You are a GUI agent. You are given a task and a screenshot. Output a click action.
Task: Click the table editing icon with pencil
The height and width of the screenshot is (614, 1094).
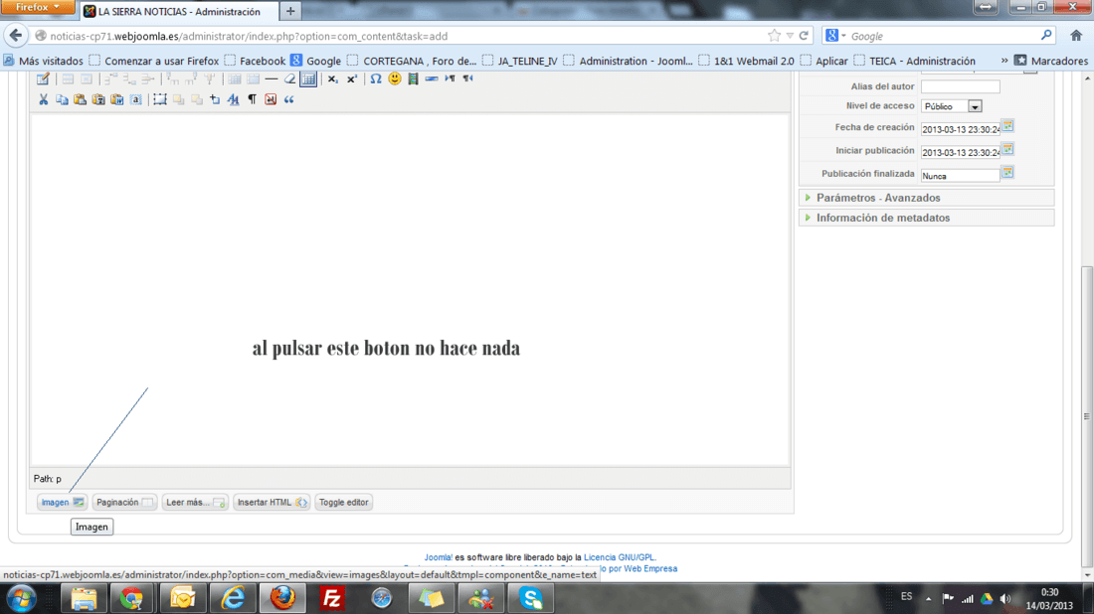43,78
